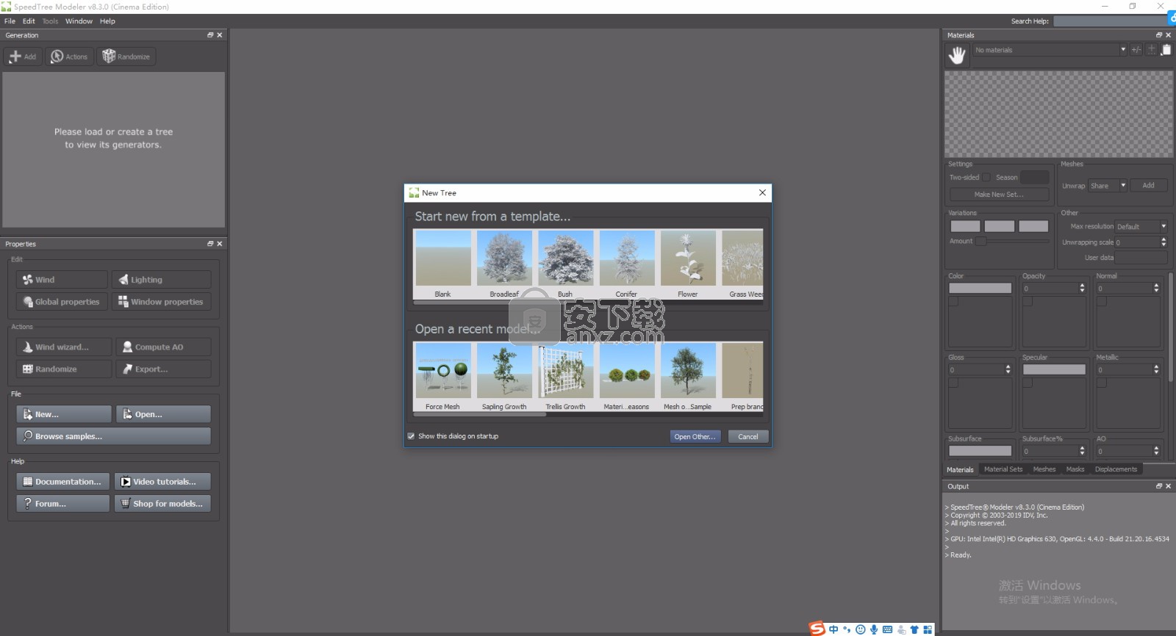1176x636 pixels.
Task: Toggle the Two-sided checkbox
Action: [986, 178]
